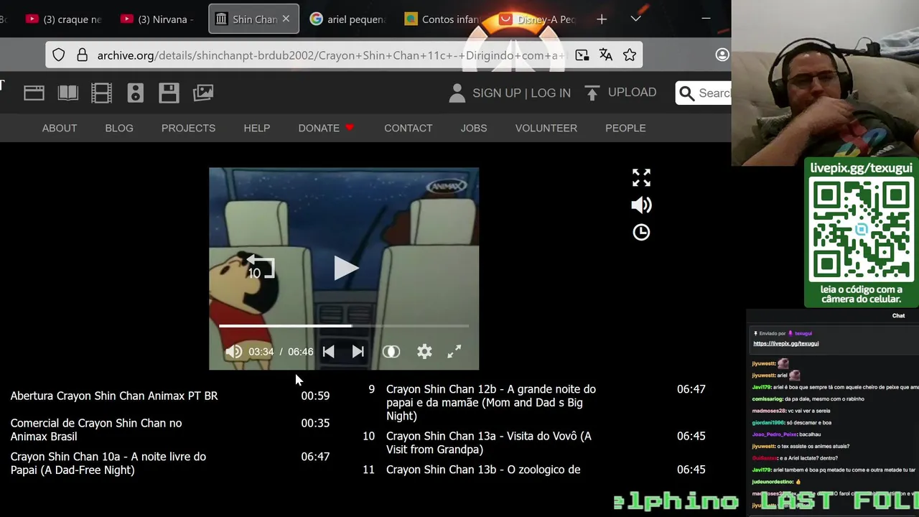Click the user avatar icon beside SIGN UP
919x517 pixels.
457,93
